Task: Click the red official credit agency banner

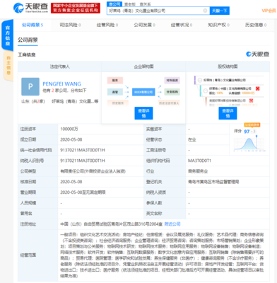Action: 76,8
